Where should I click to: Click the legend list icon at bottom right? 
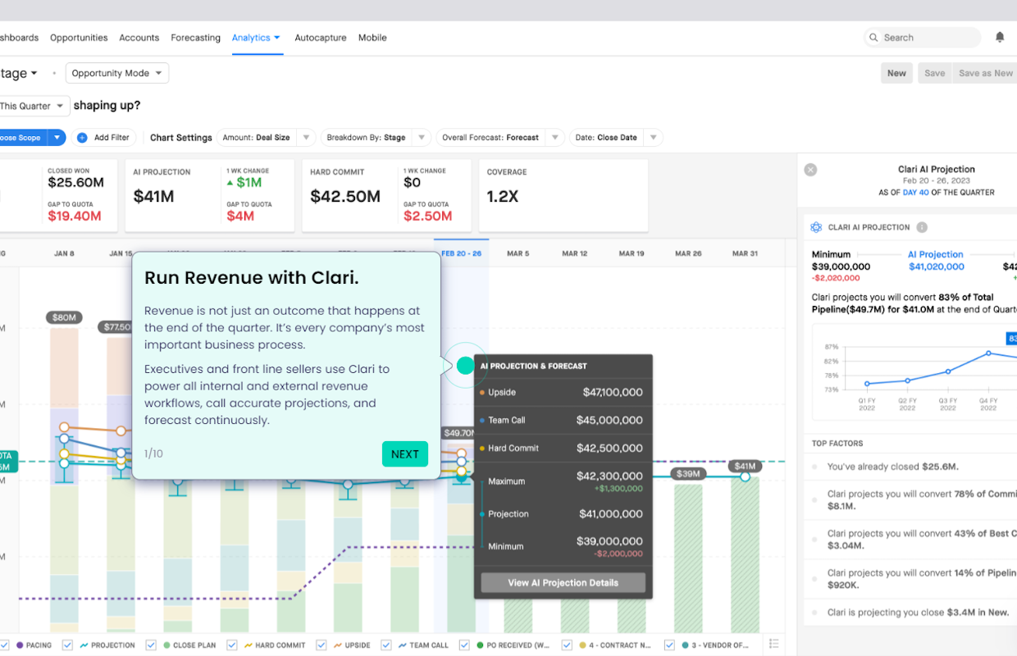point(773,645)
